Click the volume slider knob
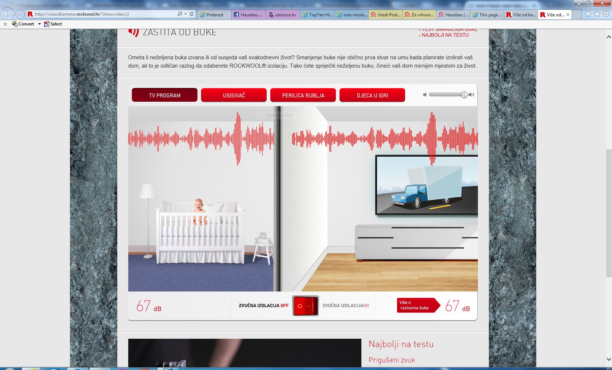The width and height of the screenshot is (612, 370). (x=464, y=95)
